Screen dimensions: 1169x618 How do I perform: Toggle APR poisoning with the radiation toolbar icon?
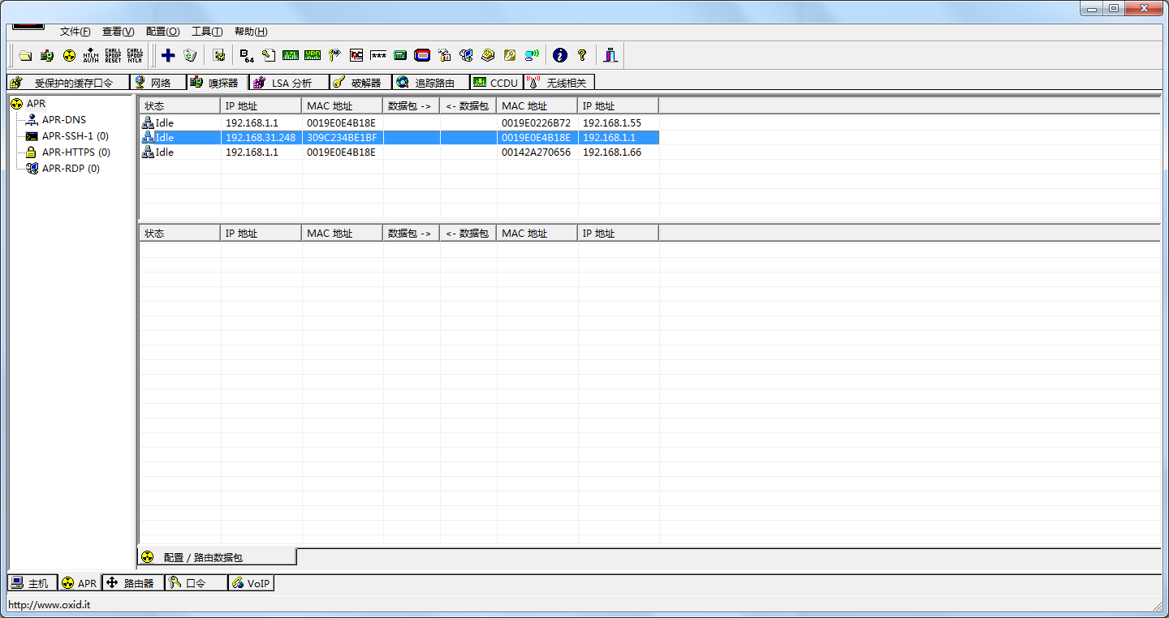pos(69,55)
